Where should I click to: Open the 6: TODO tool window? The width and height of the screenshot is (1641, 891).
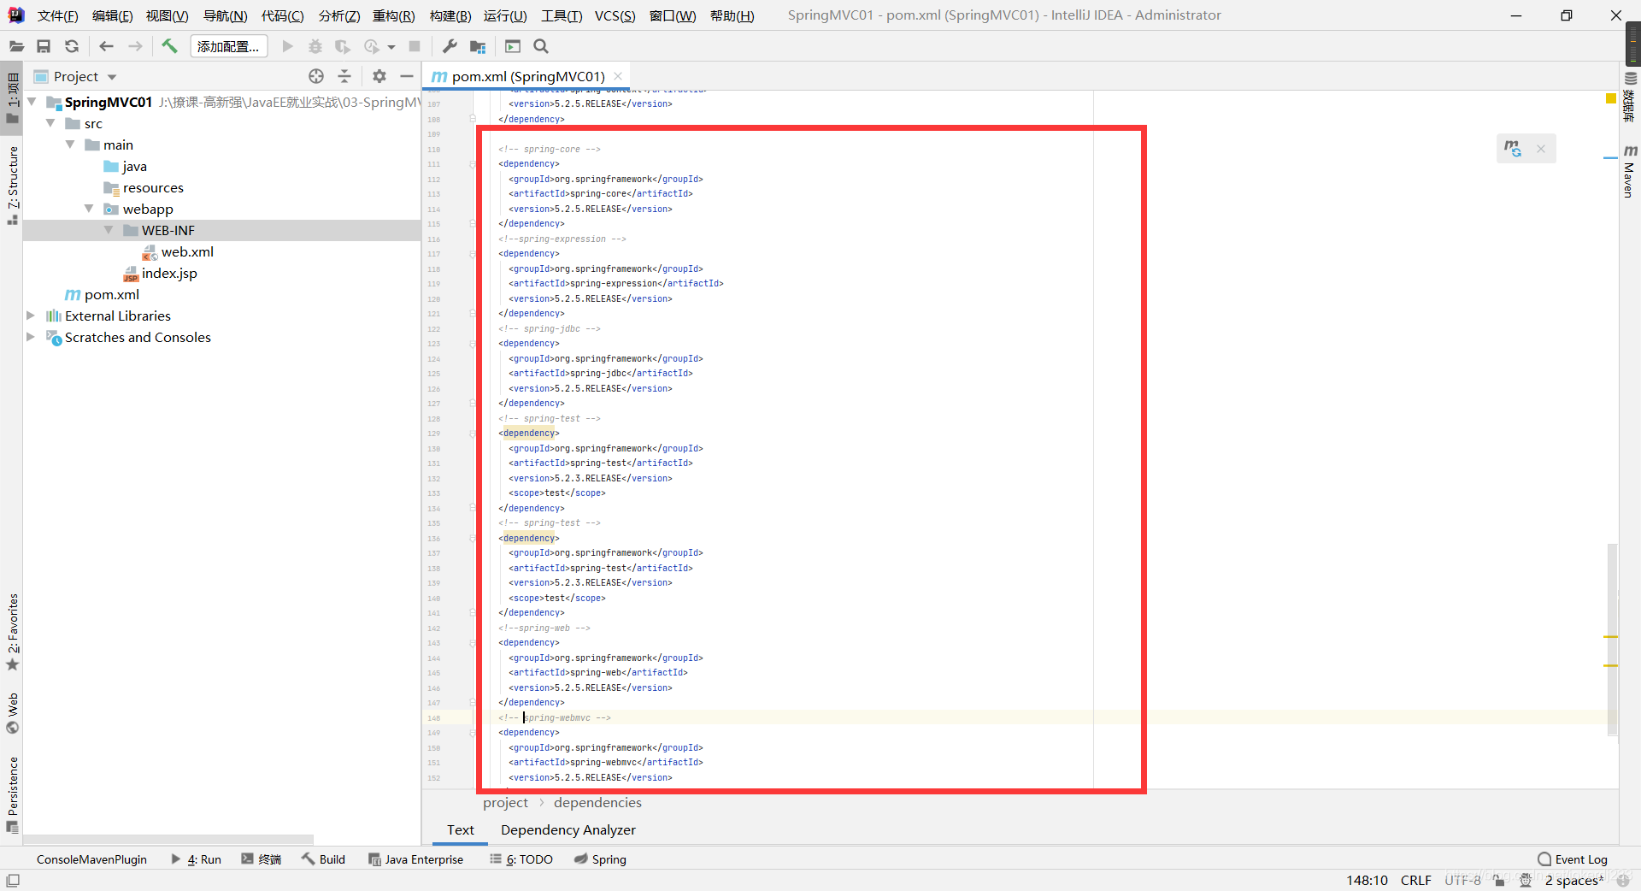[x=521, y=859]
